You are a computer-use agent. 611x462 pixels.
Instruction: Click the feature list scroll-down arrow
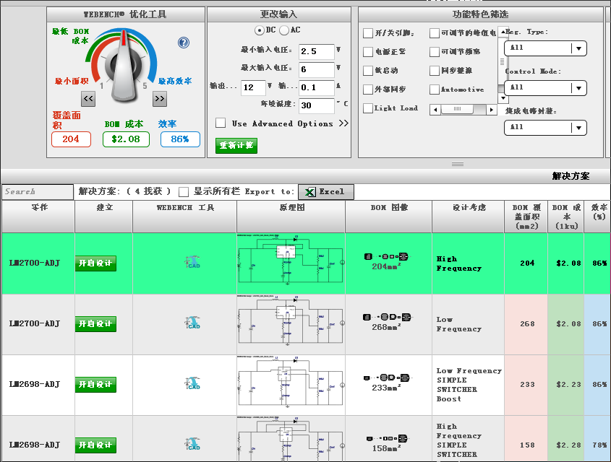pyautogui.click(x=503, y=97)
